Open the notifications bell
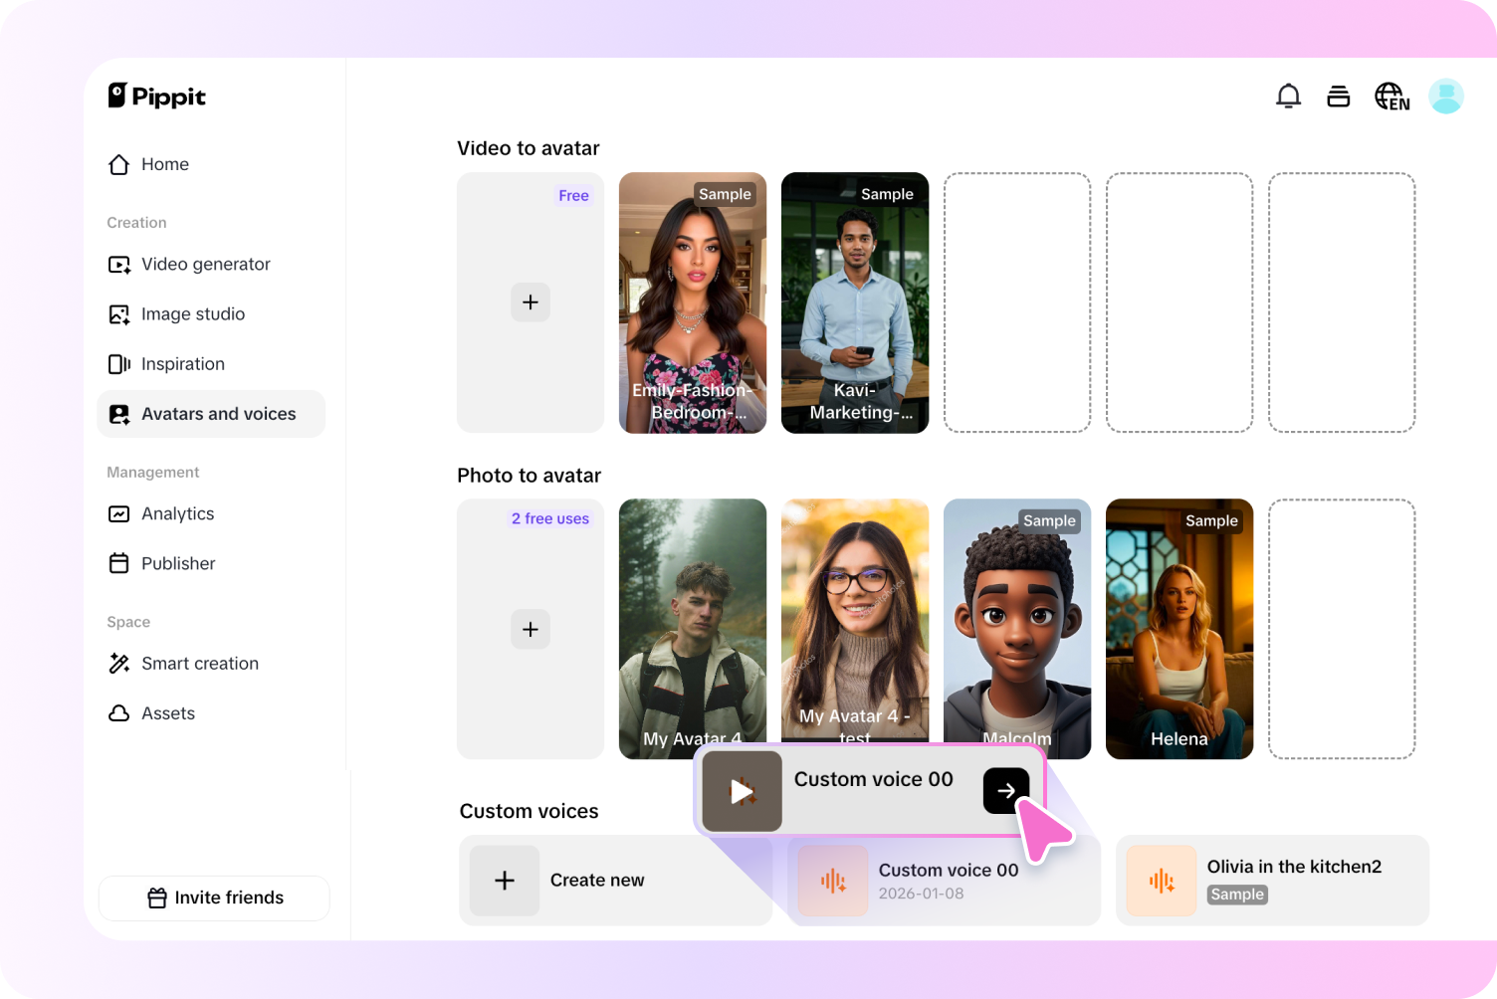Viewport: 1497px width, 999px height. [x=1288, y=96]
